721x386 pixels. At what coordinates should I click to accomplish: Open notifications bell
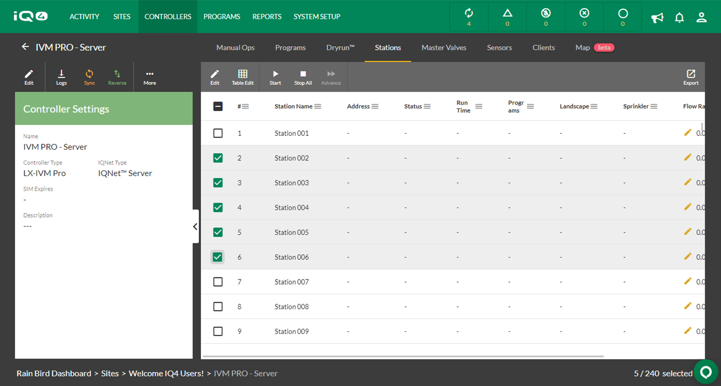[x=679, y=17]
